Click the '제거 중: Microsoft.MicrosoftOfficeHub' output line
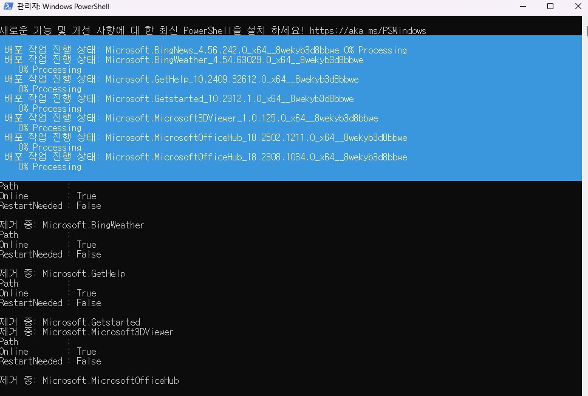Viewport: 588px width, 396px height. (x=89, y=380)
